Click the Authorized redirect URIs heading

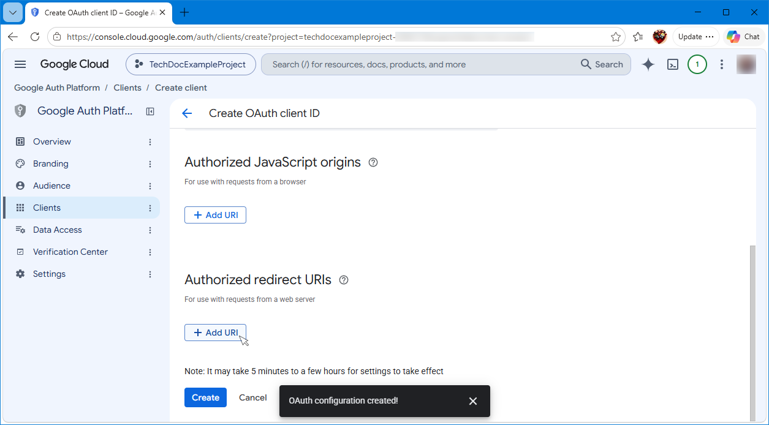point(258,280)
